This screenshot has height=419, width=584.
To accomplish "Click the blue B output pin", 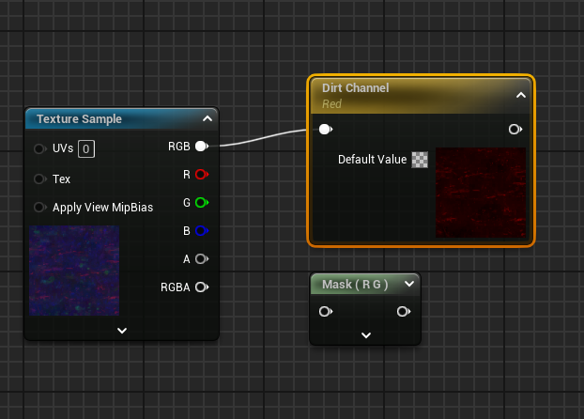I will tap(202, 231).
